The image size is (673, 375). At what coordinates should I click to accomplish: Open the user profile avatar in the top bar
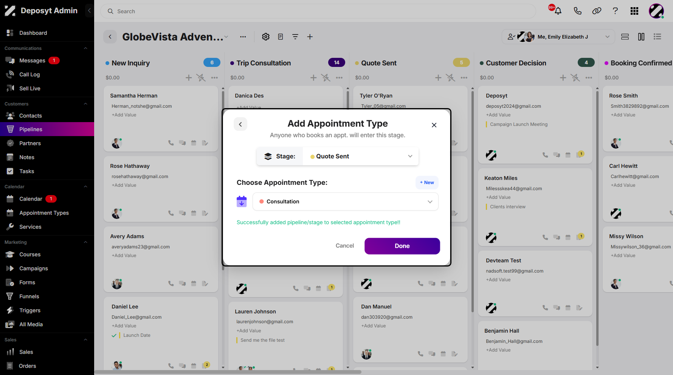click(x=656, y=11)
